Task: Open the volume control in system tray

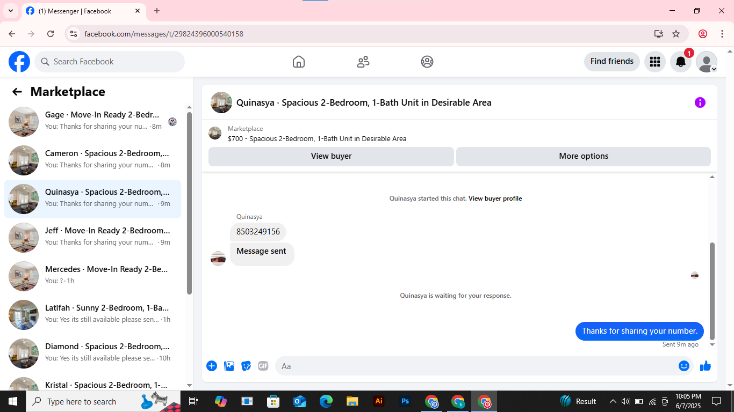Action: pyautogui.click(x=625, y=401)
